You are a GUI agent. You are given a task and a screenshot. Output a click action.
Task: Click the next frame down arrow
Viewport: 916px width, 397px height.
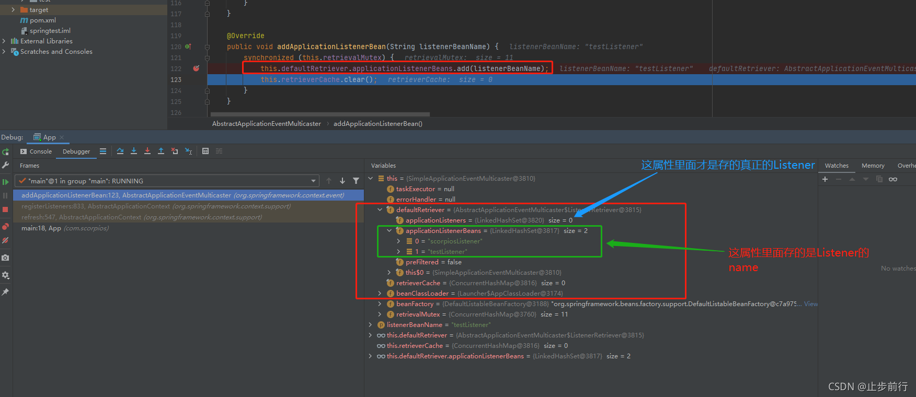click(x=342, y=181)
